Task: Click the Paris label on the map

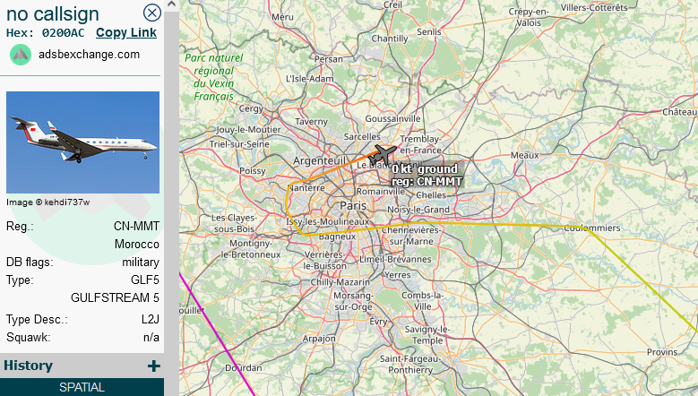Action: point(353,205)
